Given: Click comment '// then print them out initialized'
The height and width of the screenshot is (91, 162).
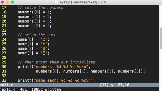Looking at the screenshot, I should (56, 62).
